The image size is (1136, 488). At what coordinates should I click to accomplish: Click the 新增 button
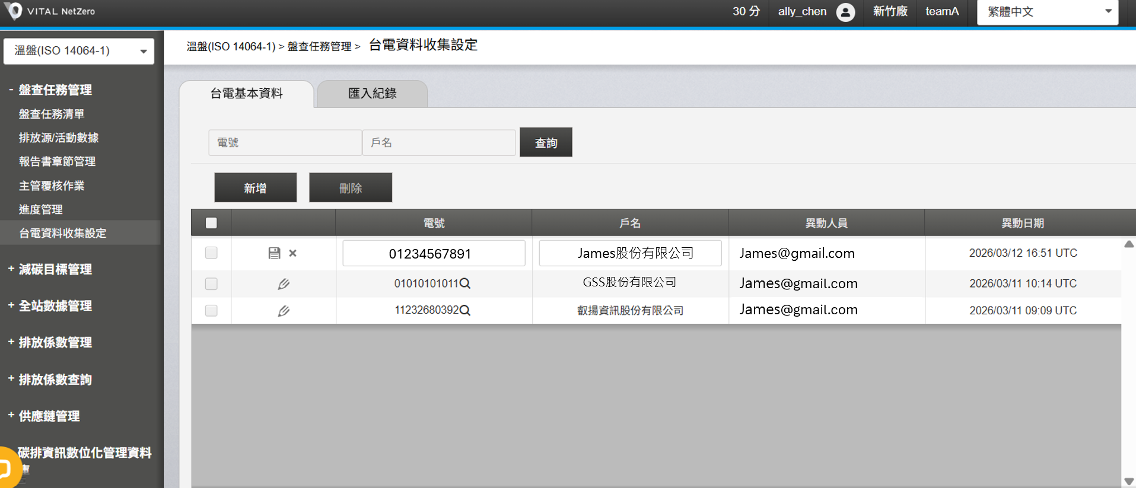tap(255, 188)
